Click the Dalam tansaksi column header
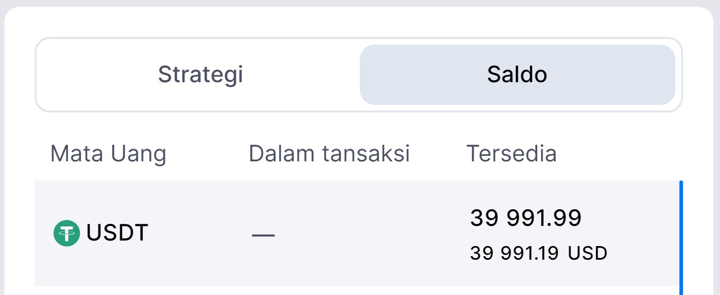The height and width of the screenshot is (295, 720). [329, 153]
